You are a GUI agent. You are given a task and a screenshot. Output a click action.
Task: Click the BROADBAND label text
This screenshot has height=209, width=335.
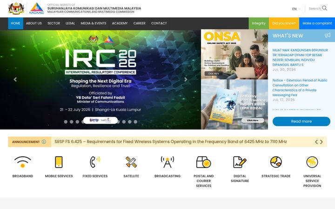(x=23, y=176)
